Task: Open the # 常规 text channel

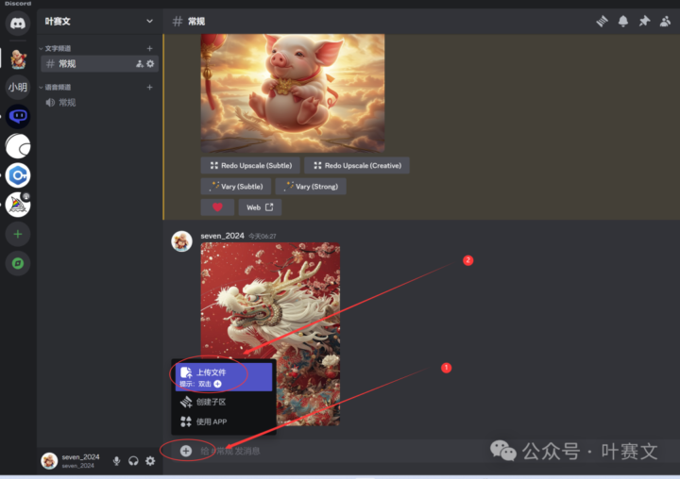Action: tap(99, 64)
